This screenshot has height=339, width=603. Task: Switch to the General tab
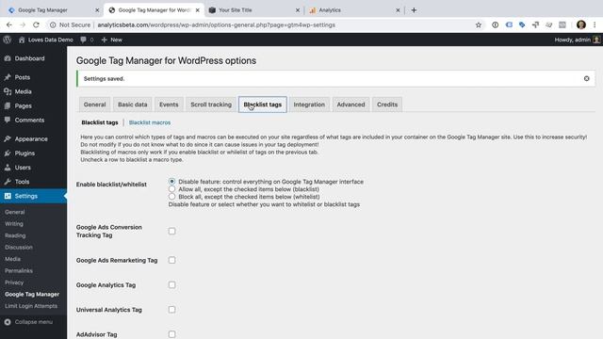click(94, 105)
